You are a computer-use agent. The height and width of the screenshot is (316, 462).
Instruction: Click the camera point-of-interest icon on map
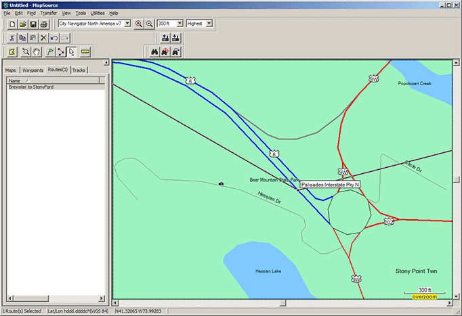pyautogui.click(x=221, y=184)
